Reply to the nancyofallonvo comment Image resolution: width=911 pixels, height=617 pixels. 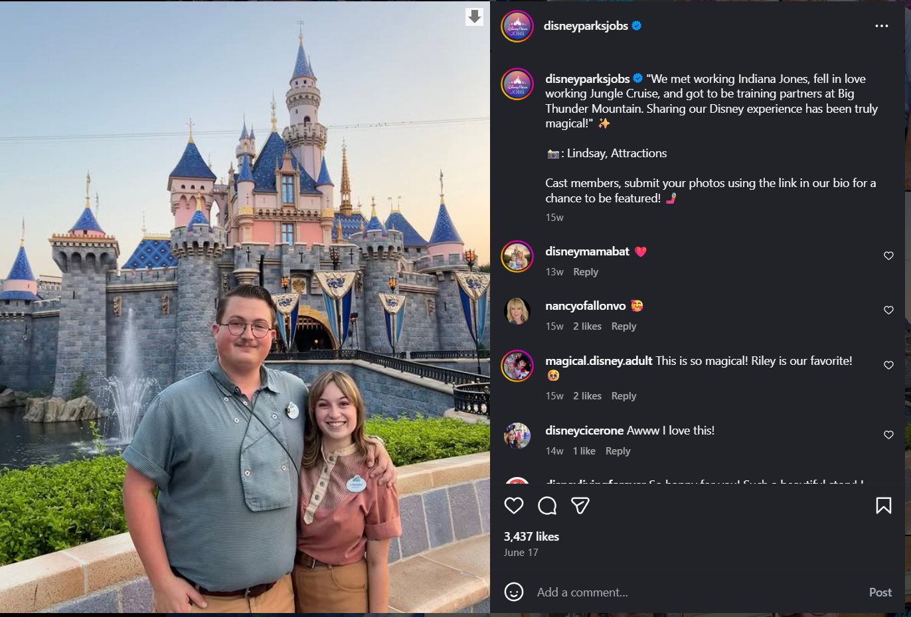623,326
